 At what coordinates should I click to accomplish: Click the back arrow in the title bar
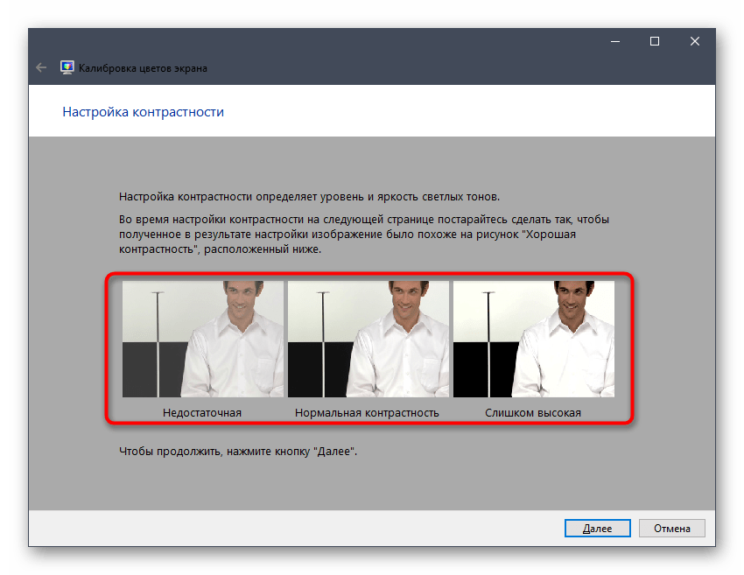pyautogui.click(x=40, y=67)
